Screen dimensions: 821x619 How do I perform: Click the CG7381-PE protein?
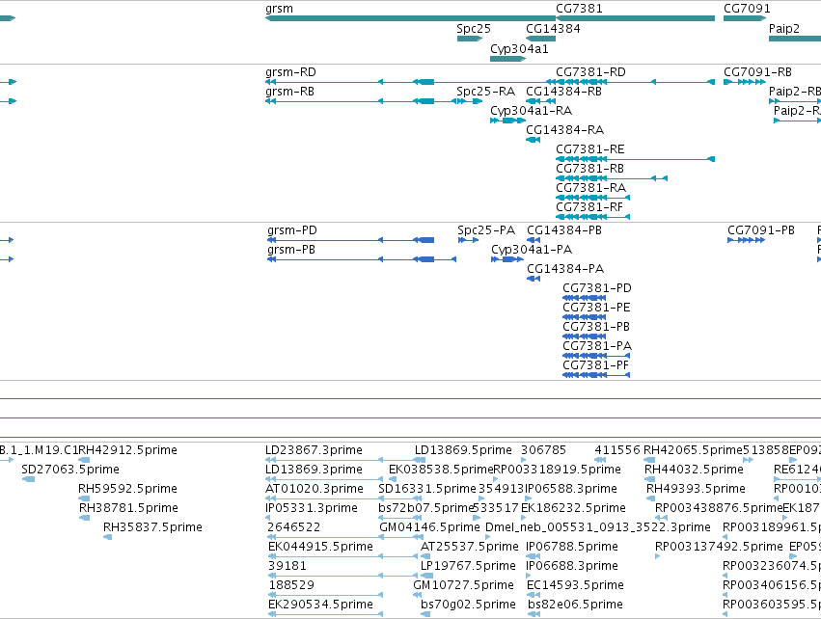coord(585,317)
